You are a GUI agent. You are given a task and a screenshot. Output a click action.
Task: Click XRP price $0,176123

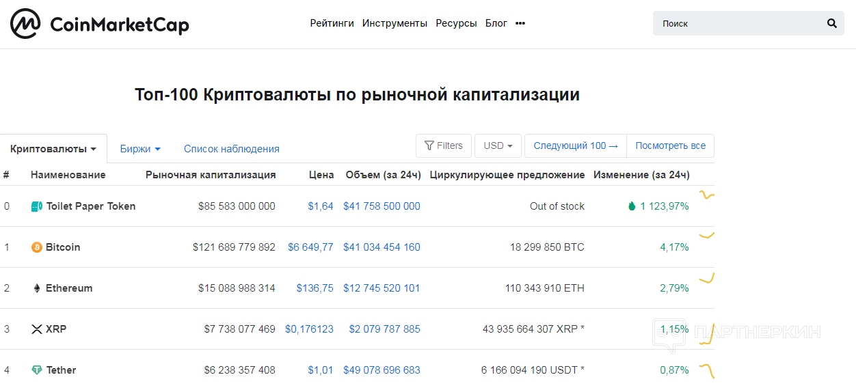(x=310, y=329)
